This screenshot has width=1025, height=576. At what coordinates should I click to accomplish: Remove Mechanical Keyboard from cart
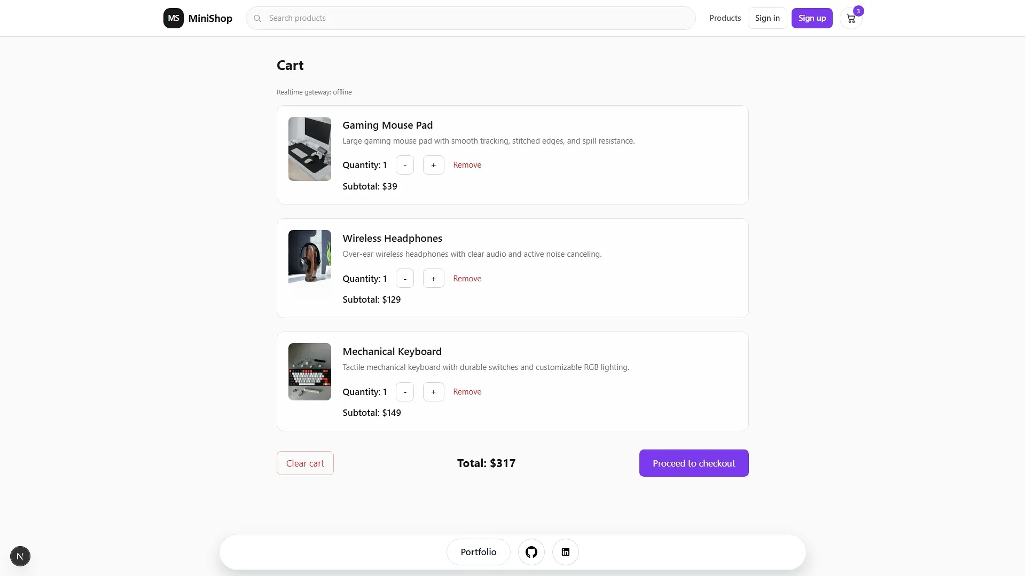[467, 392]
